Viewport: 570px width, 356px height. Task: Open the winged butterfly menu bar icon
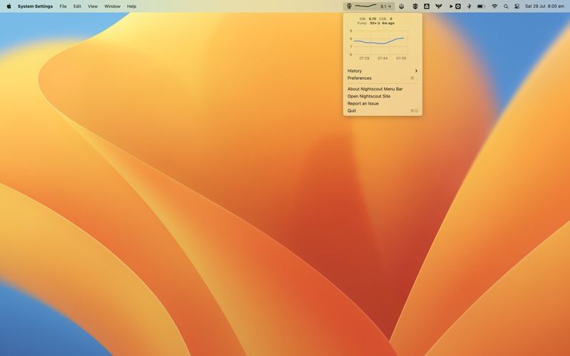tap(439, 6)
